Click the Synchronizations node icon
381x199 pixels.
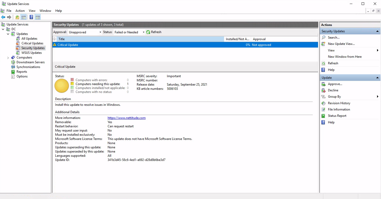pyautogui.click(x=13, y=67)
